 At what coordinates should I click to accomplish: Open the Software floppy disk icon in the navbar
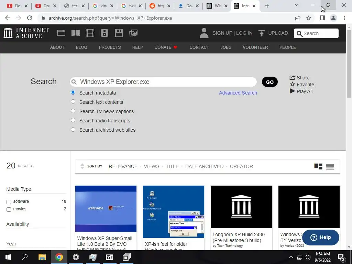coord(119,33)
